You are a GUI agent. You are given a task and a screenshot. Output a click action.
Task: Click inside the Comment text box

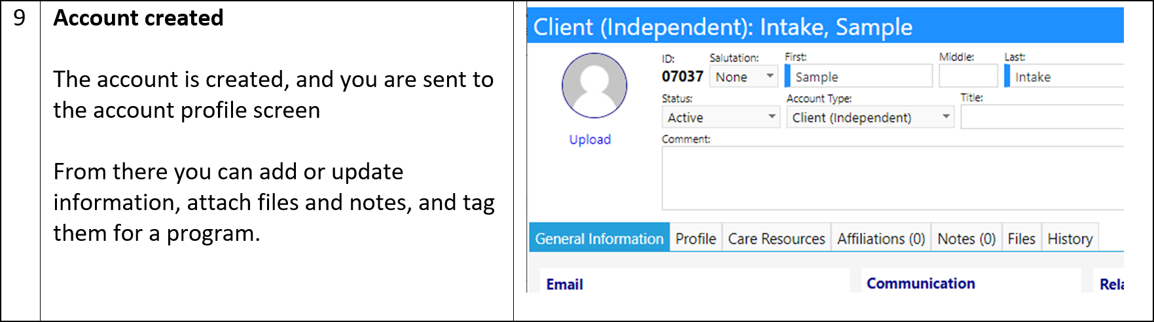coord(893,178)
